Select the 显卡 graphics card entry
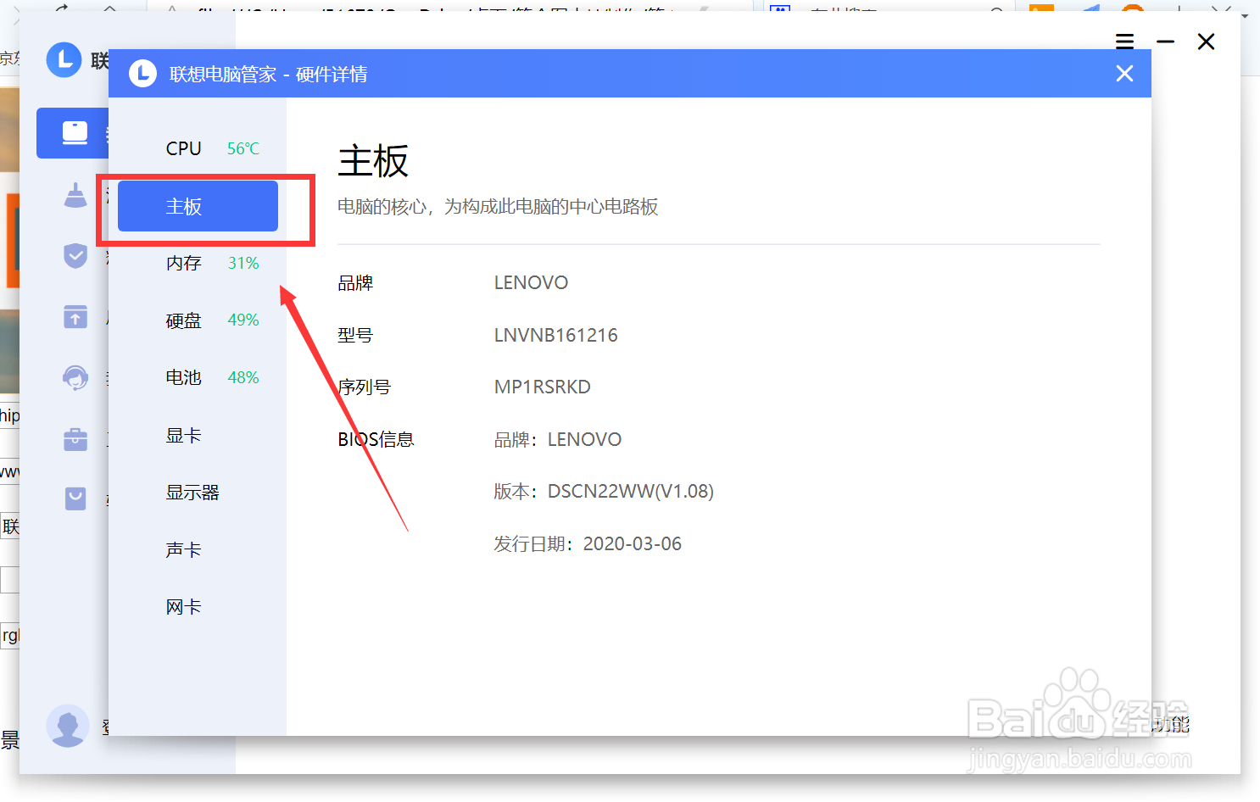Viewport: 1260px width, 802px height. pos(183,435)
